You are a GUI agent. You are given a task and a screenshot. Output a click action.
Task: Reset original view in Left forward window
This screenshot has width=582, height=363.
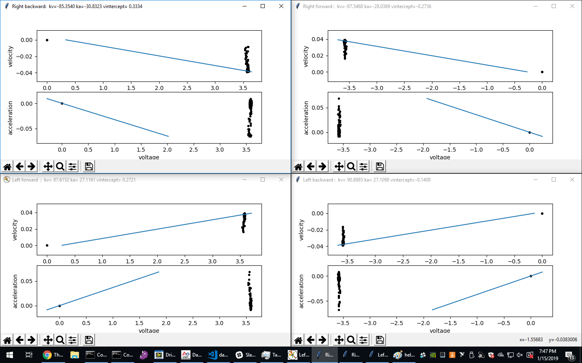point(7,340)
